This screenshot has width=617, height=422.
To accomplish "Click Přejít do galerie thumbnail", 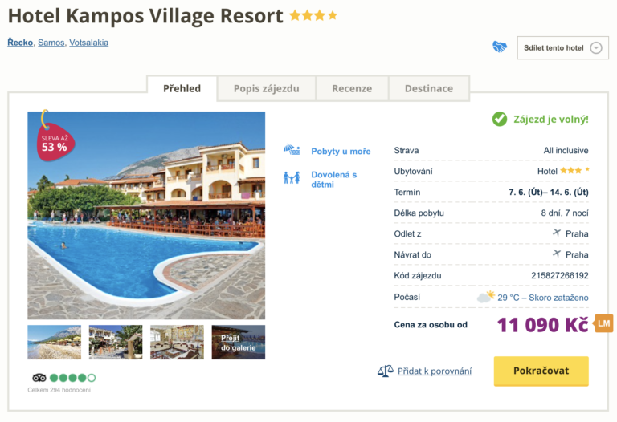I will tap(239, 342).
